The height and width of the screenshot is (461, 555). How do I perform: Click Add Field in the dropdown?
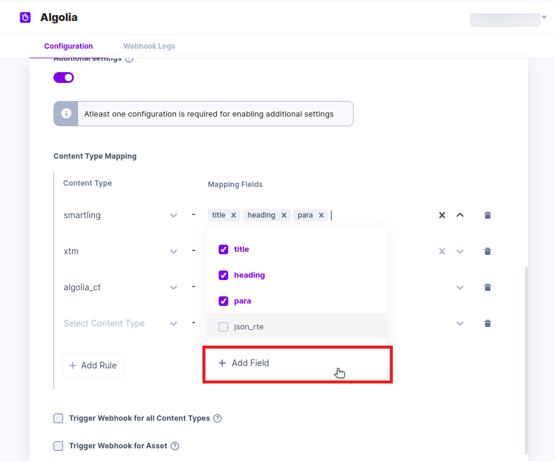point(297,363)
